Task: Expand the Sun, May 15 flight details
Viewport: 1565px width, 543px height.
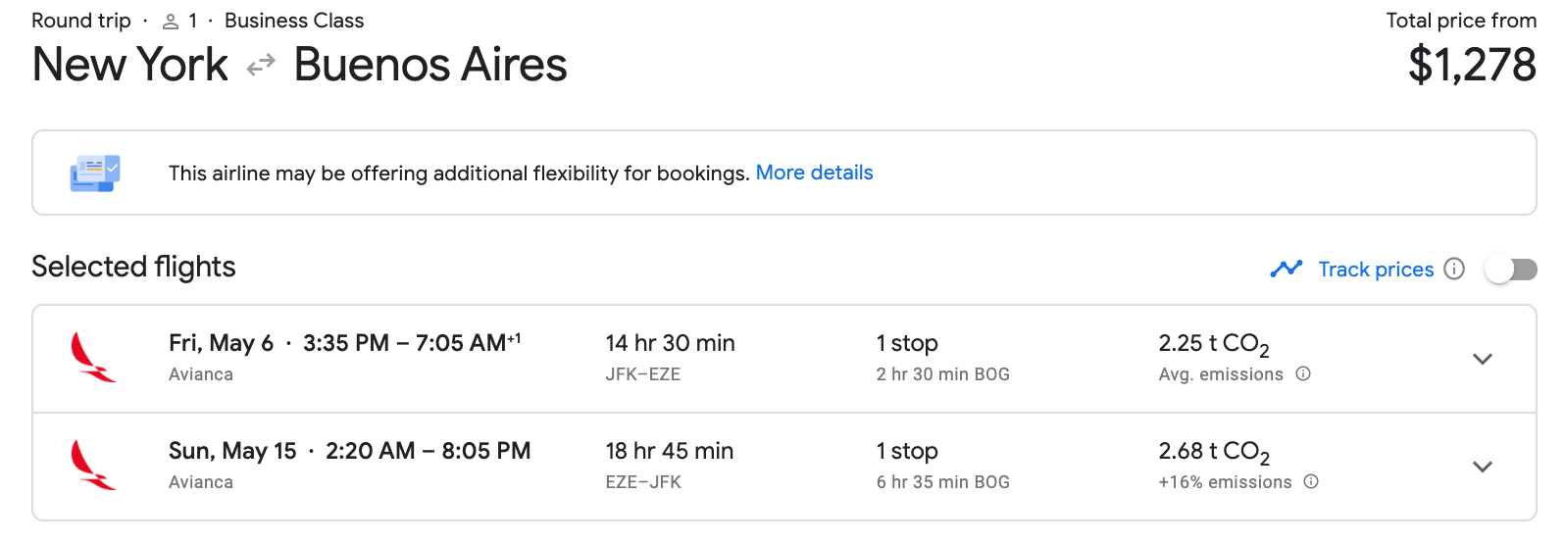Action: click(x=1483, y=467)
